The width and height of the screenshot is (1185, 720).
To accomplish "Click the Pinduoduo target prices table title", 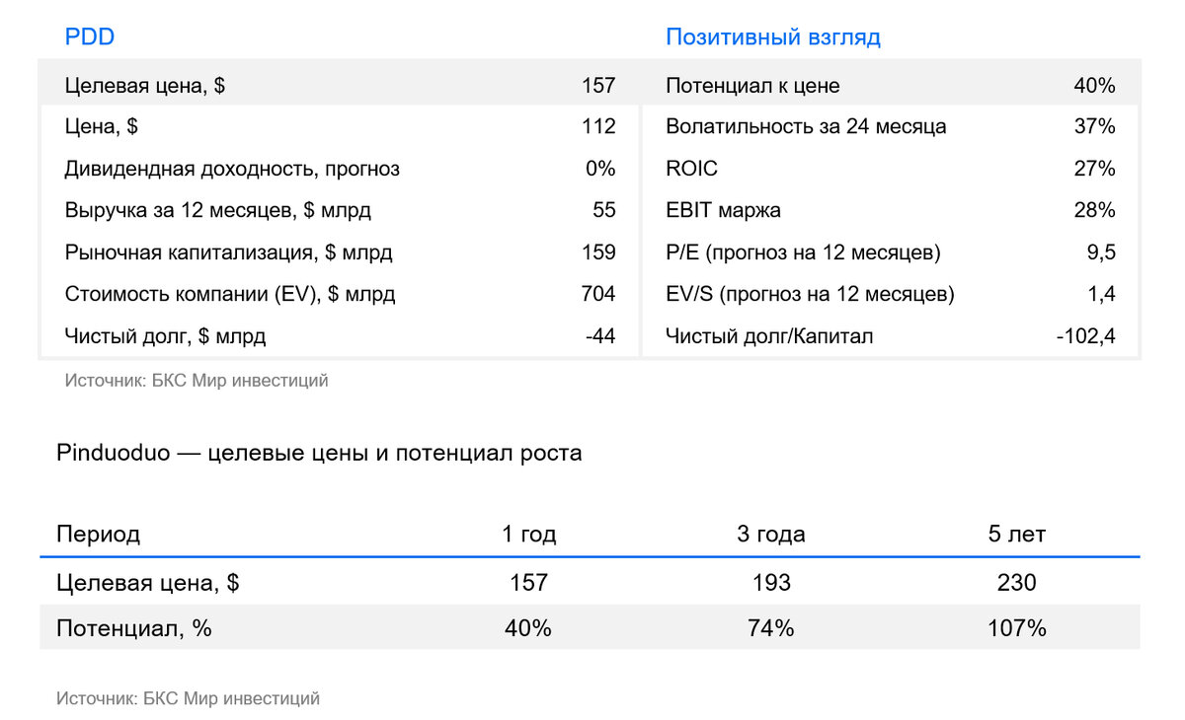I will 319,454.
